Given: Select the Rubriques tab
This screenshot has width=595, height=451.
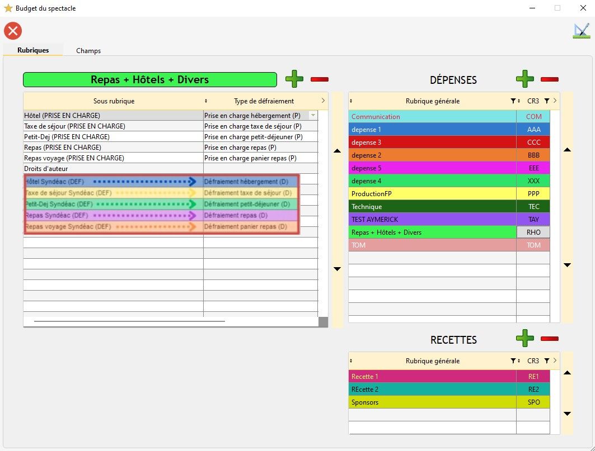Looking at the screenshot, I should tap(33, 50).
